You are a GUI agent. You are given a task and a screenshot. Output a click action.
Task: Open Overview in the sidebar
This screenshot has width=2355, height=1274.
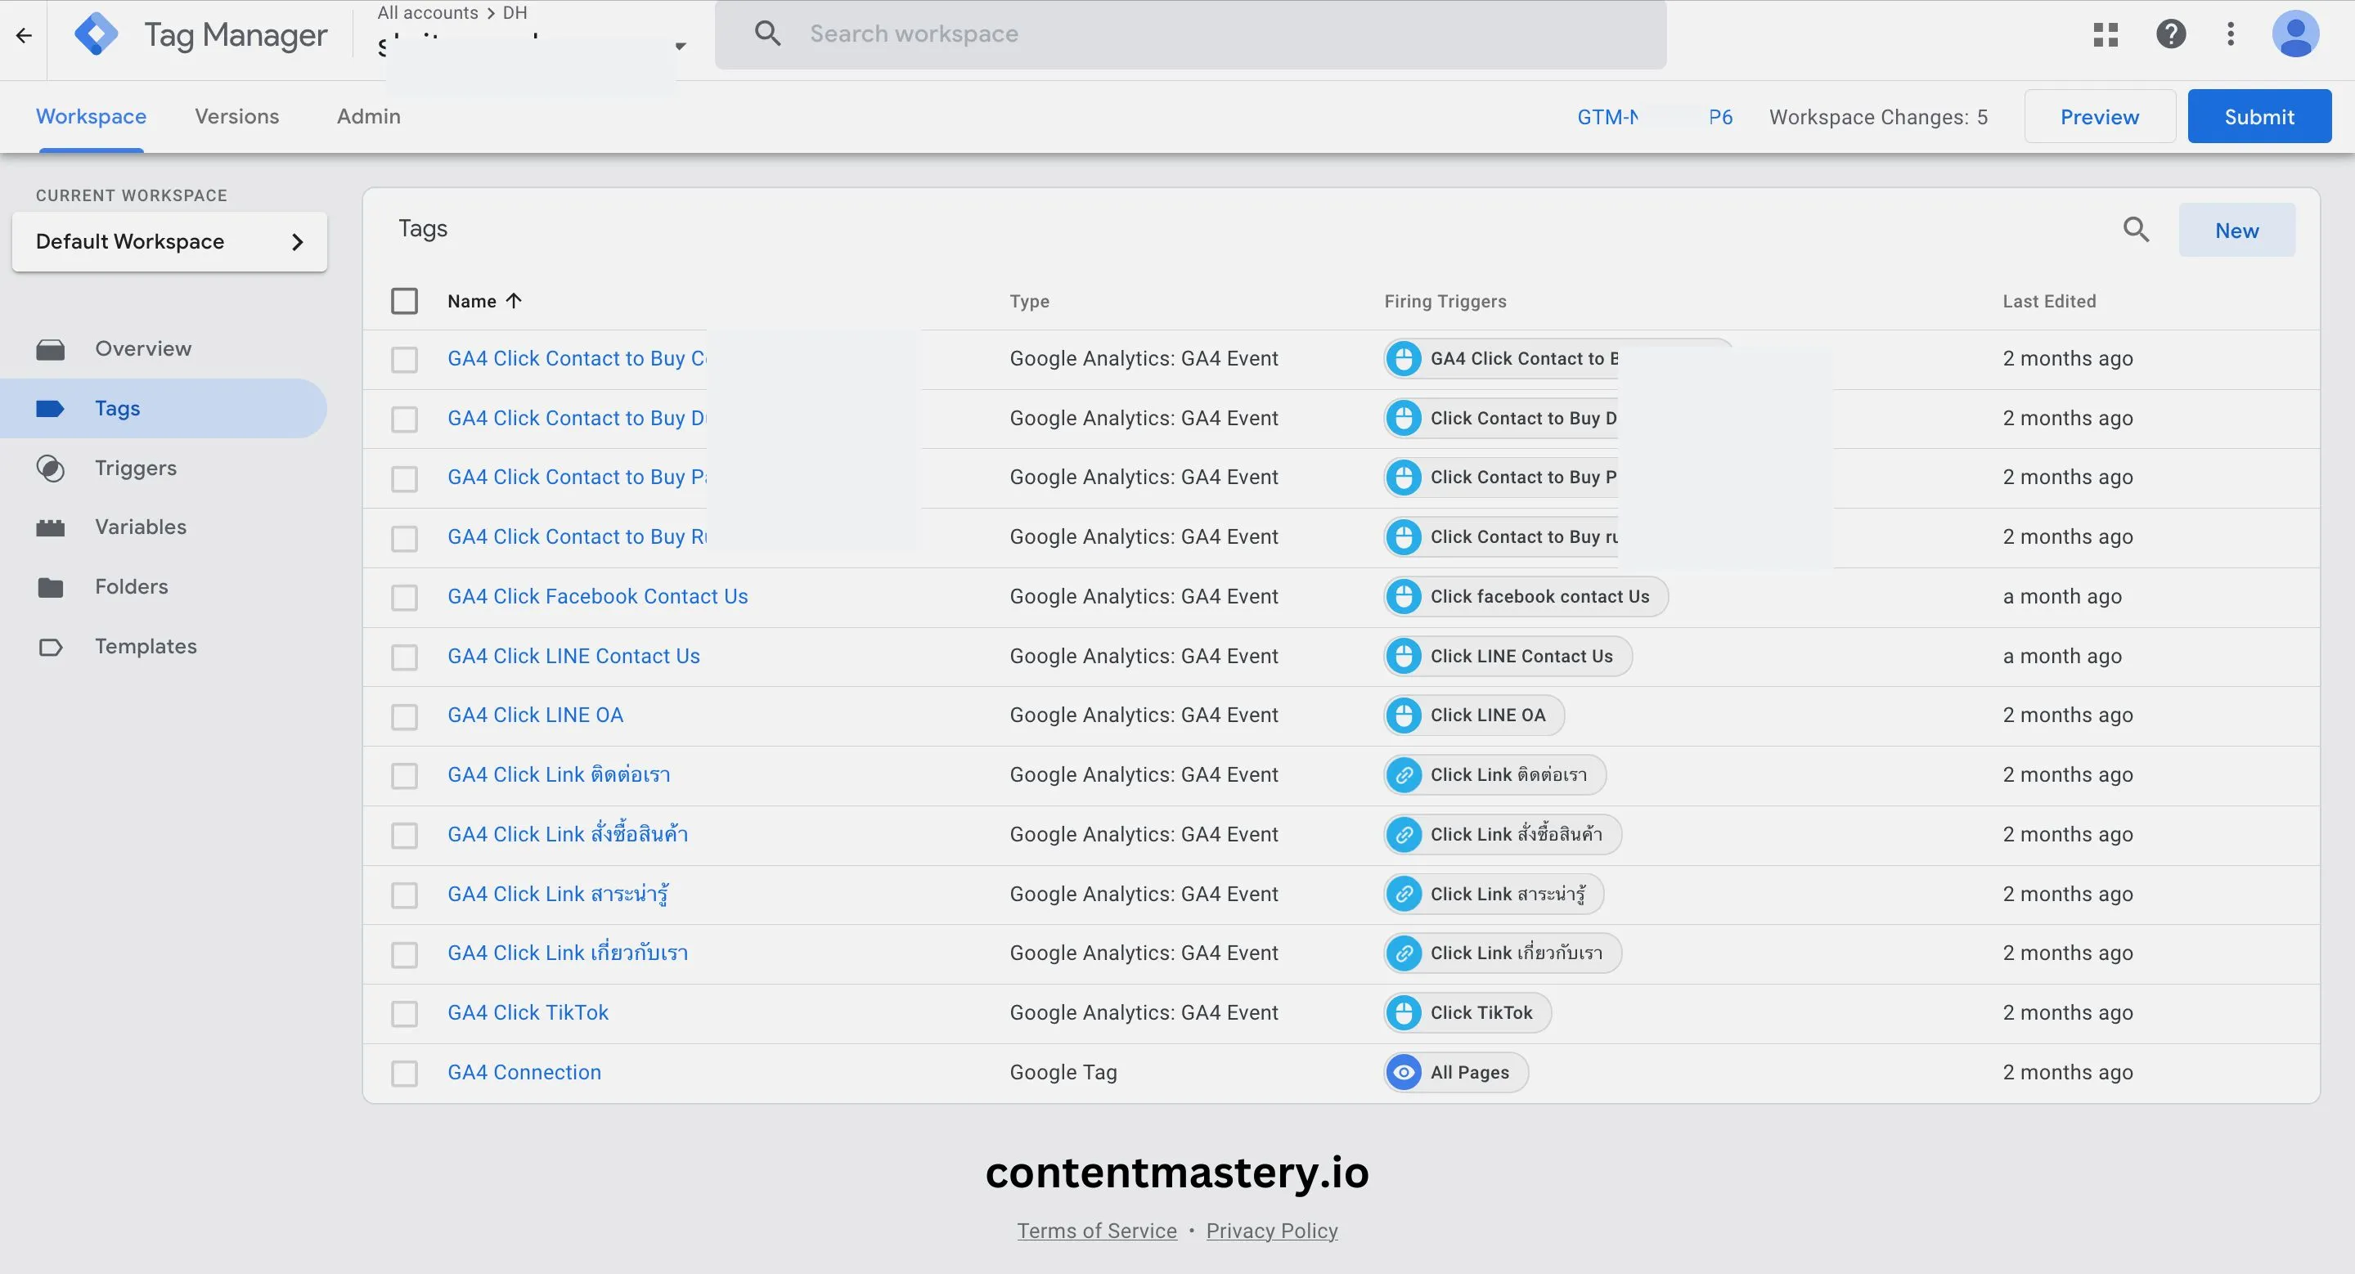pyautogui.click(x=163, y=349)
